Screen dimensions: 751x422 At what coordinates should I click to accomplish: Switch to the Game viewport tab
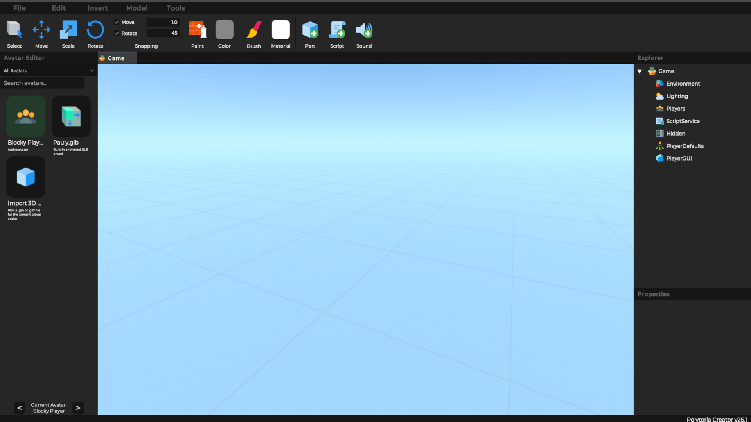(x=116, y=58)
